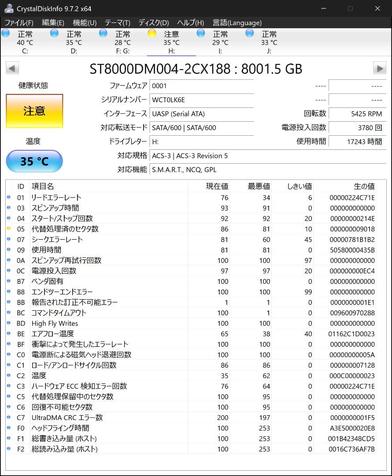Select the J: drive status orb
The height and width of the screenshot is (476, 392).
250,33
